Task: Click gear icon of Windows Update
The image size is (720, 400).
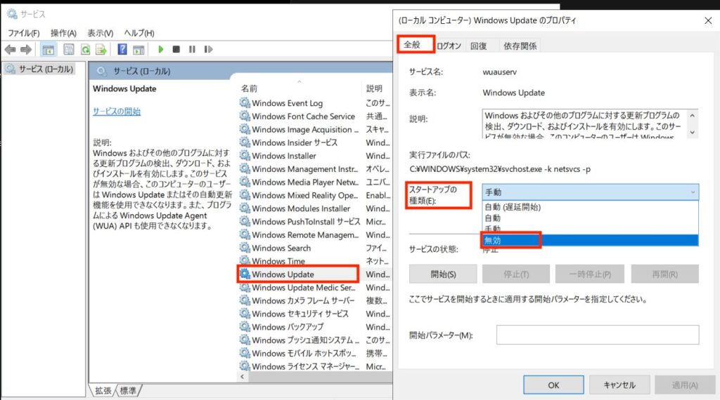Action: (x=245, y=274)
